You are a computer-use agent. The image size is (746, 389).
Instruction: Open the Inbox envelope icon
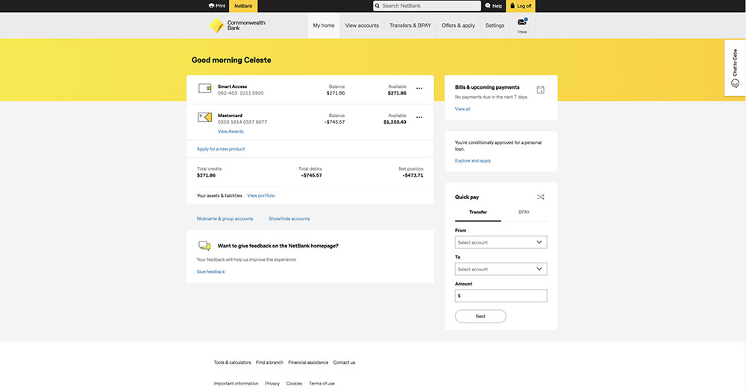coord(522,22)
